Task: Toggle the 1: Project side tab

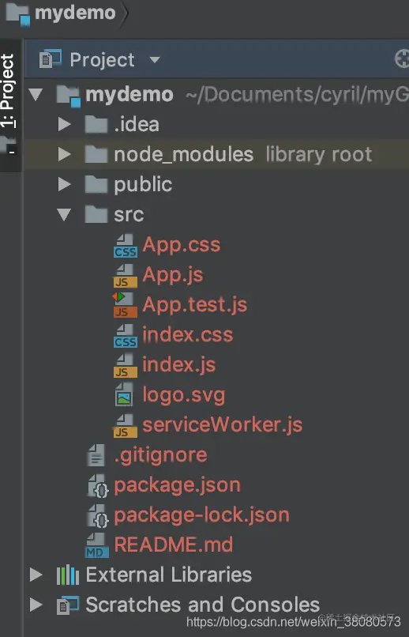Action: point(8,91)
